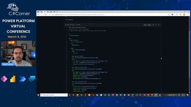Open browser favorites star icon
This screenshot has width=191, height=107.
pos(177,15)
